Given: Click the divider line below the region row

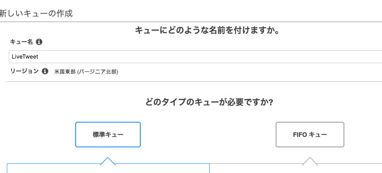Looking at the screenshot, I should pyautogui.click(x=194, y=81).
